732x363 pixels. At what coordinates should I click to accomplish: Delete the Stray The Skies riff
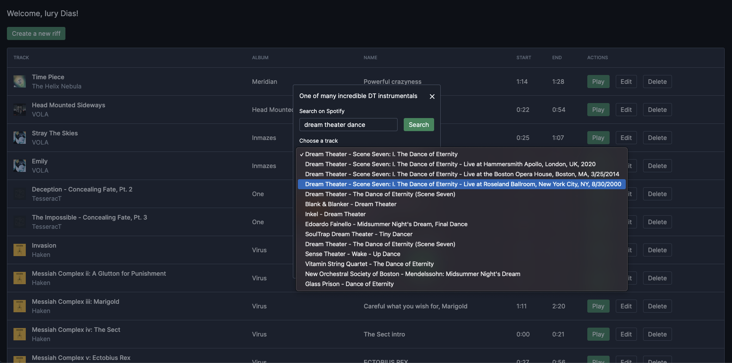657,138
